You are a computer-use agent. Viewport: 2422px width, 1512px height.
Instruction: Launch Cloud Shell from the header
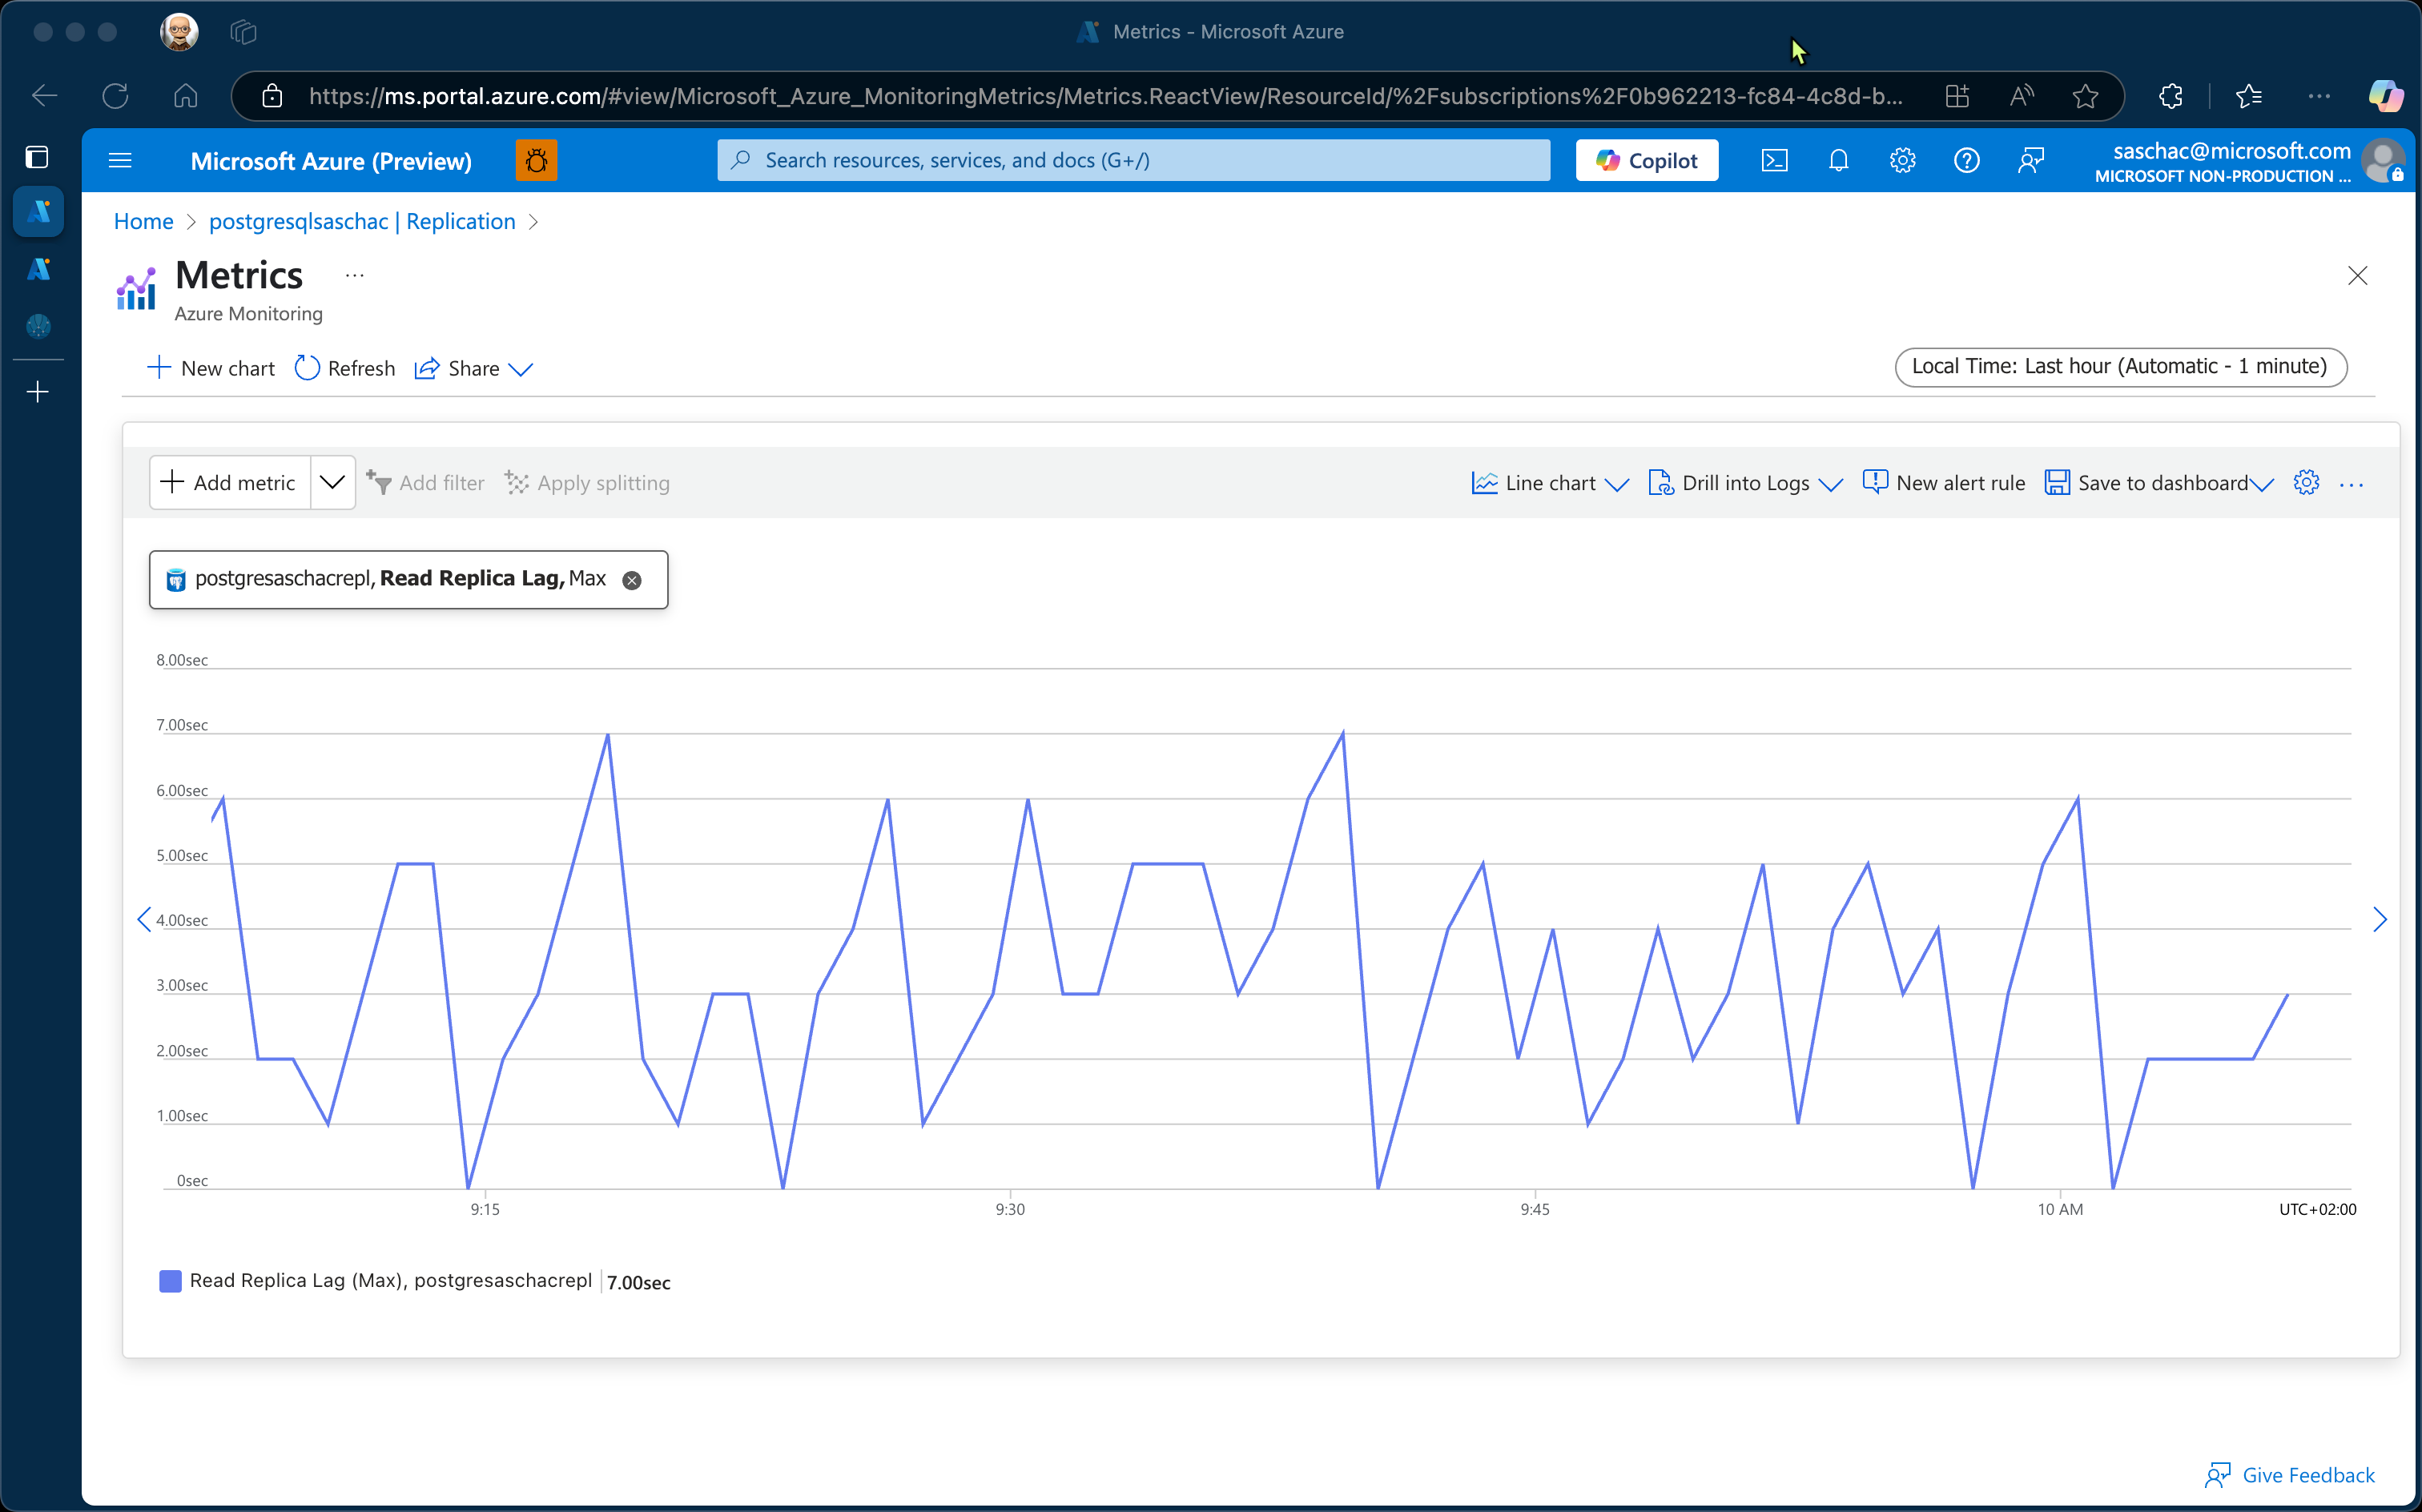(1774, 160)
